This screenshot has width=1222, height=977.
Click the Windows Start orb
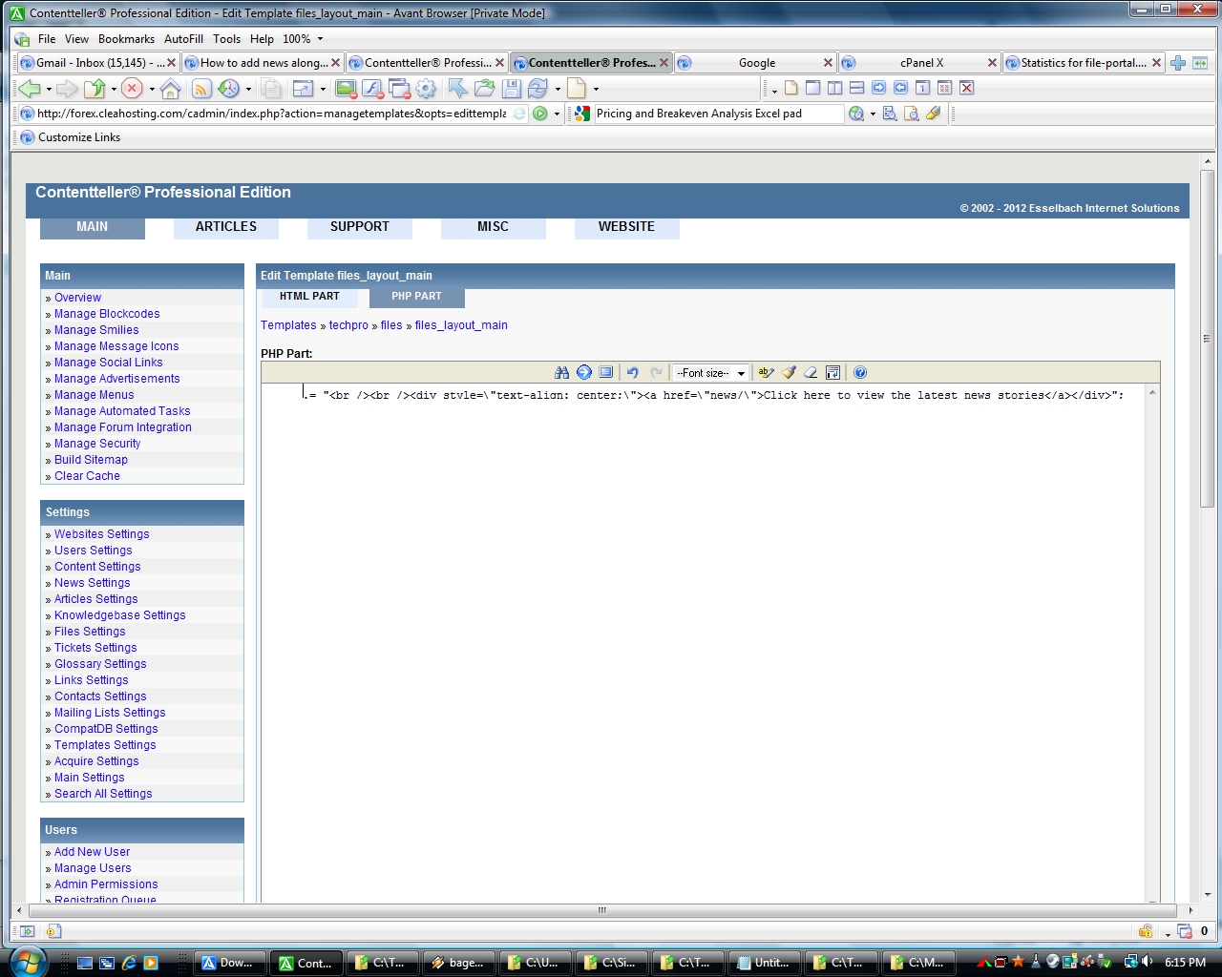pos(26,961)
